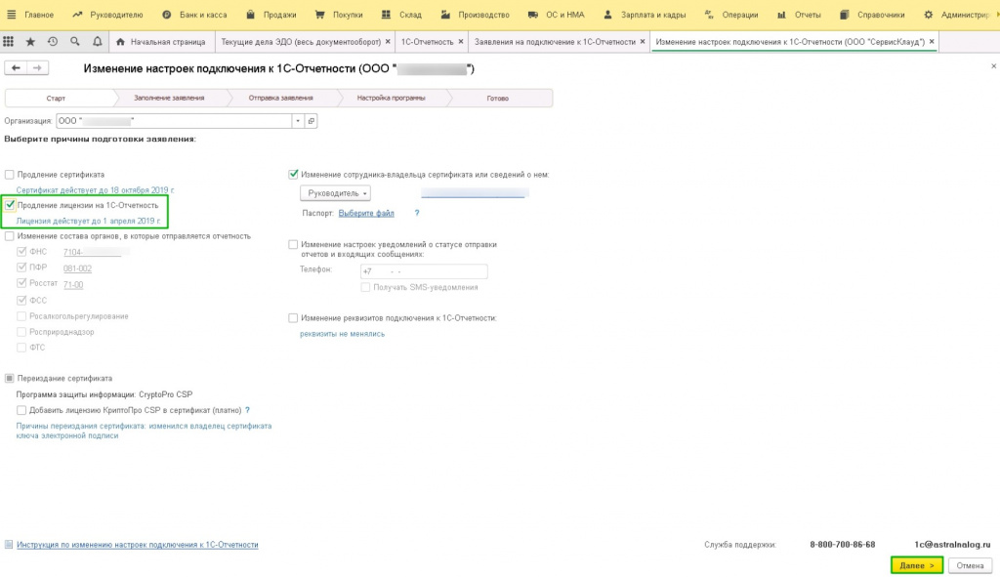Switch to Заявления на подключение tab
Screen dimensions: 1000x577
(555, 41)
